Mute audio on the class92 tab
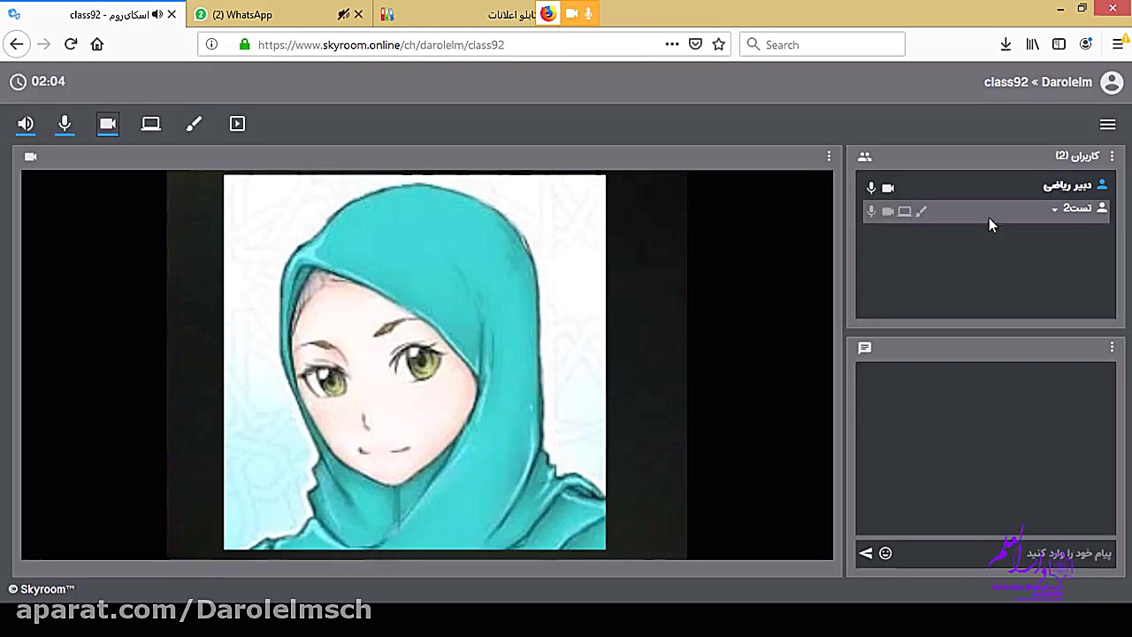 (157, 14)
